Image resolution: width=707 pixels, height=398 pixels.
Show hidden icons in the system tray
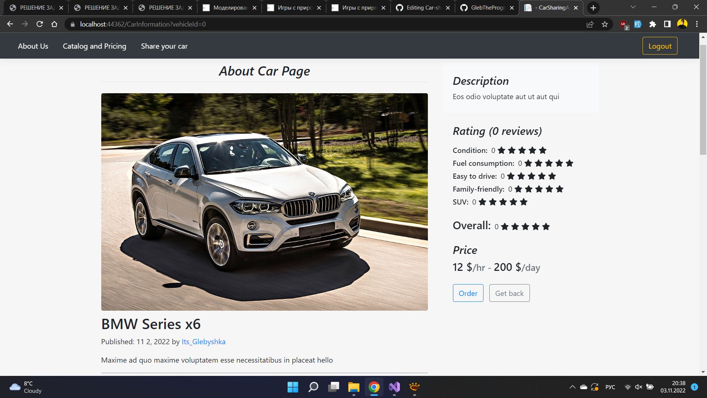572,387
